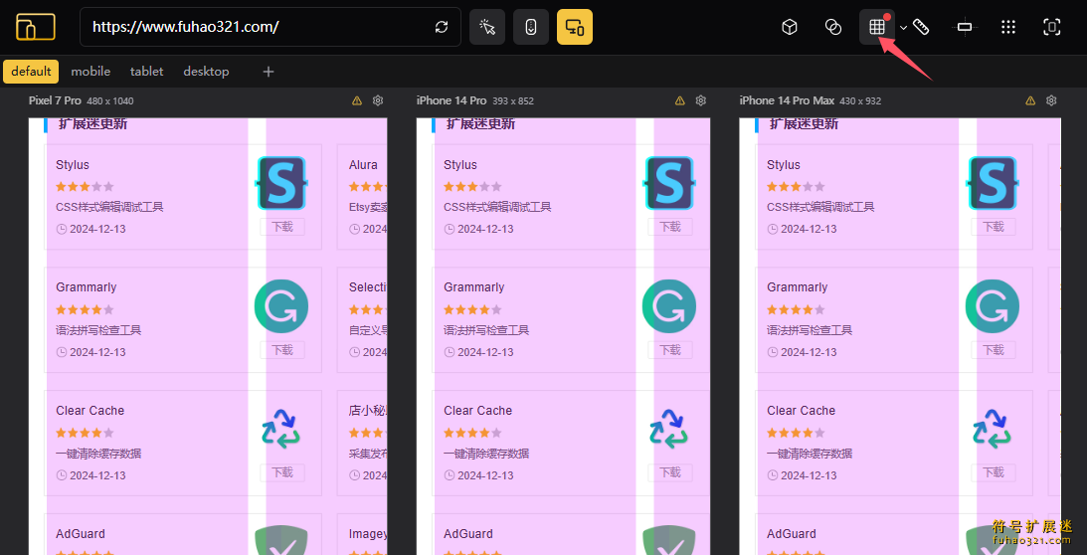Open Stylus title link in Pixel 7 Pro
The height and width of the screenshot is (555, 1087).
coord(73,165)
